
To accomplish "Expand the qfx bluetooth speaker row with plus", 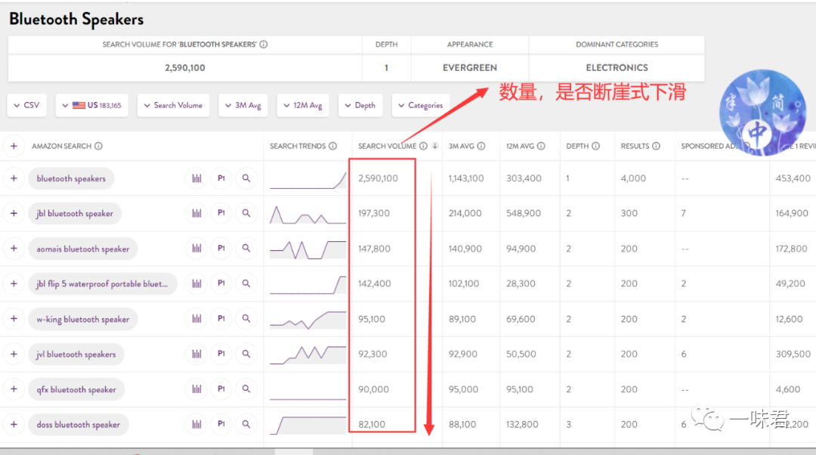I will coord(14,389).
